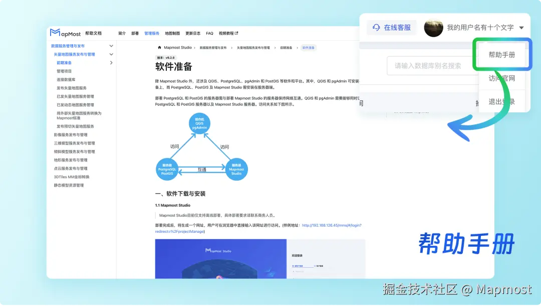Click the home icon in breadcrumb
Screen dimensions: 541x306
(x=159, y=48)
